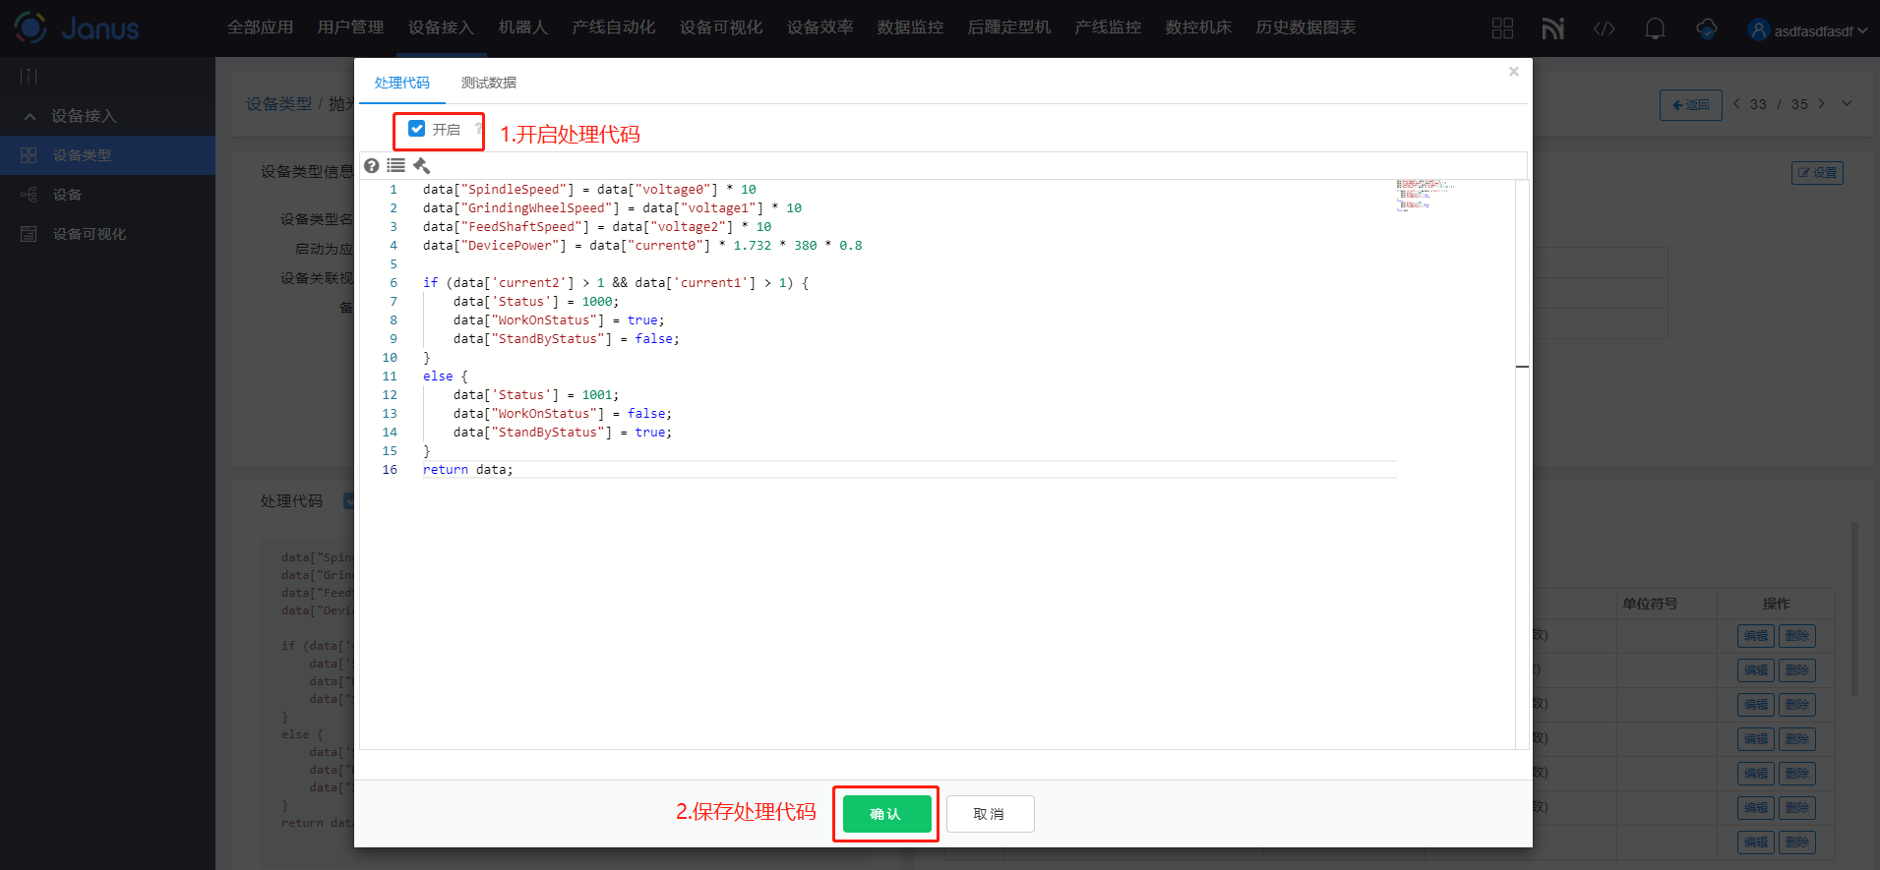Open the notification bell
The width and height of the screenshot is (1880, 870).
click(x=1655, y=29)
